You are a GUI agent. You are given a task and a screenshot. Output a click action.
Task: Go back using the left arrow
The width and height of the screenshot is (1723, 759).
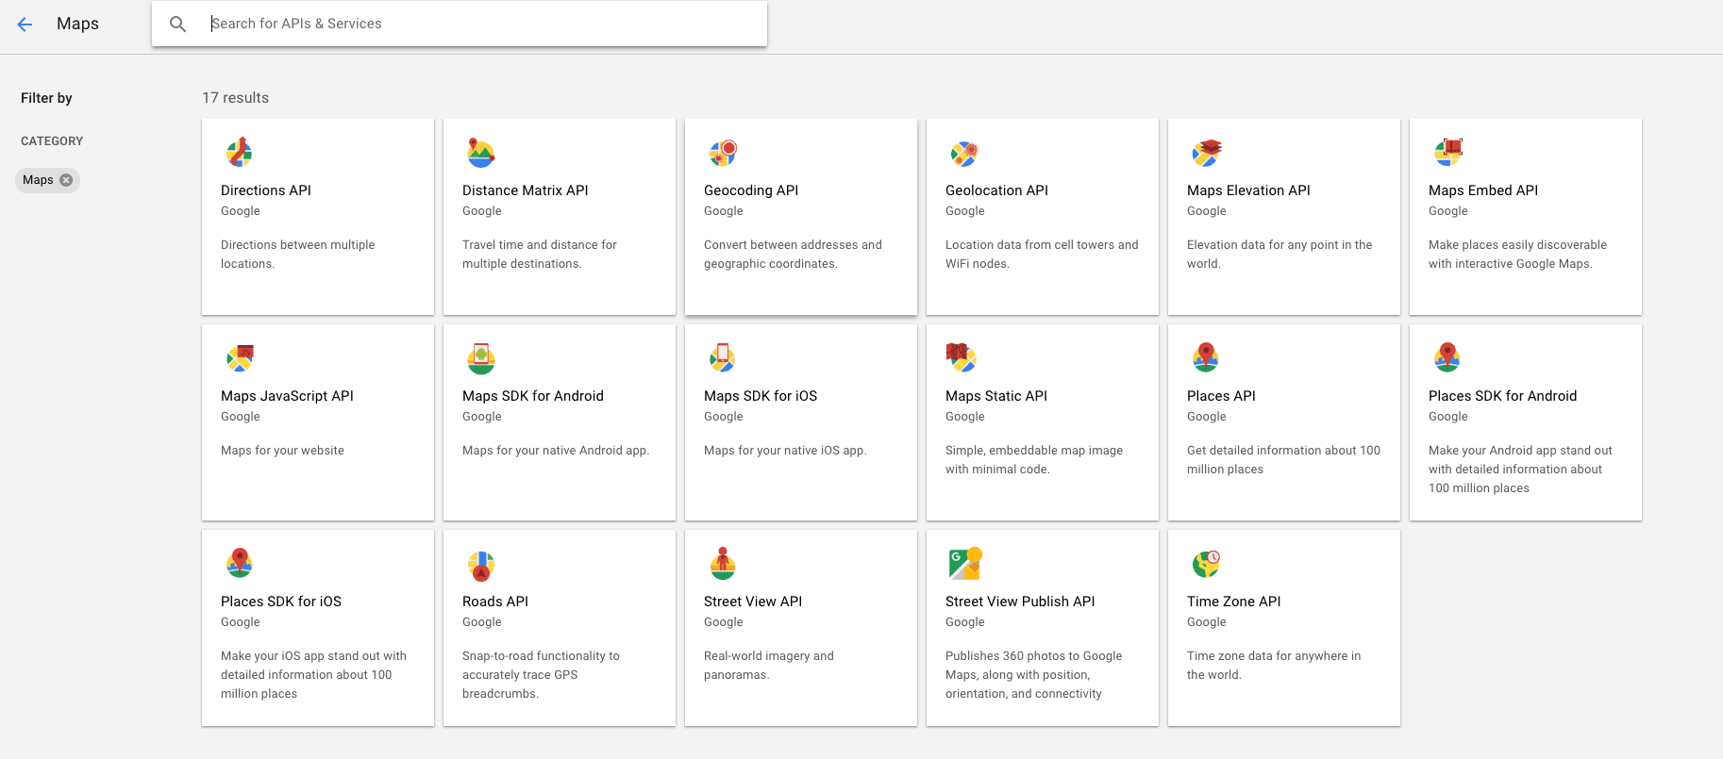point(25,25)
